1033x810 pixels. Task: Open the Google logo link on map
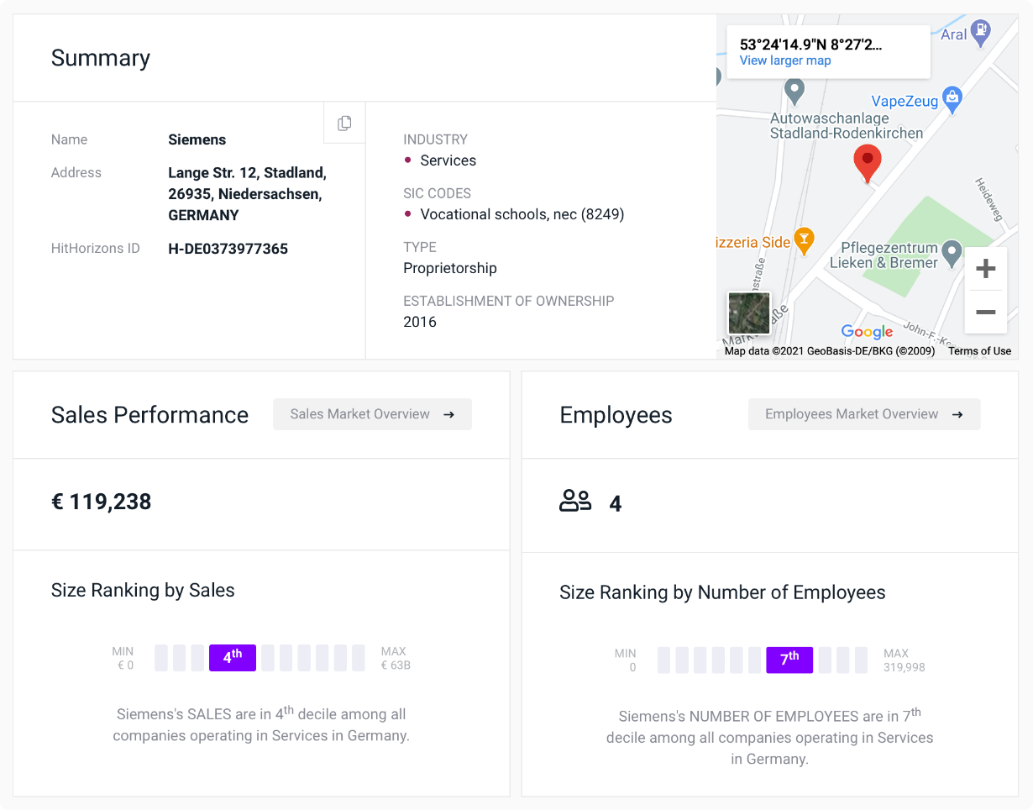coord(867,332)
